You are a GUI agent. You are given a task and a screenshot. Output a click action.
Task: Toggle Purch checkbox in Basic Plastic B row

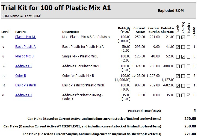(x=178, y=86)
